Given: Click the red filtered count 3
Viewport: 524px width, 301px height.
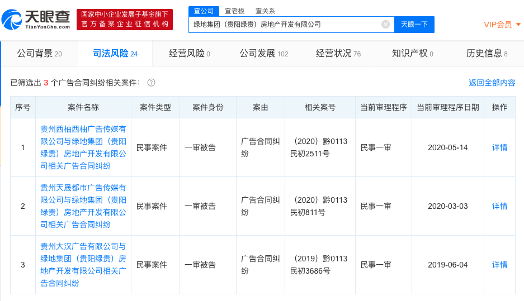Looking at the screenshot, I should [x=46, y=83].
